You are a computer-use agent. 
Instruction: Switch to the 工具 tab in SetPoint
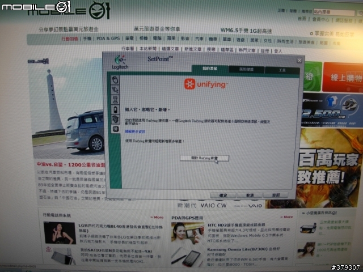click(x=282, y=70)
